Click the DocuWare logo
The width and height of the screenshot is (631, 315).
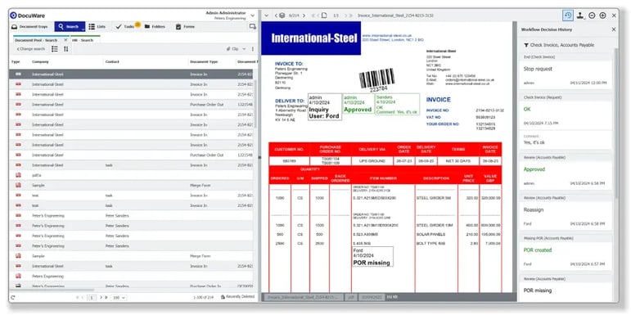coord(28,16)
